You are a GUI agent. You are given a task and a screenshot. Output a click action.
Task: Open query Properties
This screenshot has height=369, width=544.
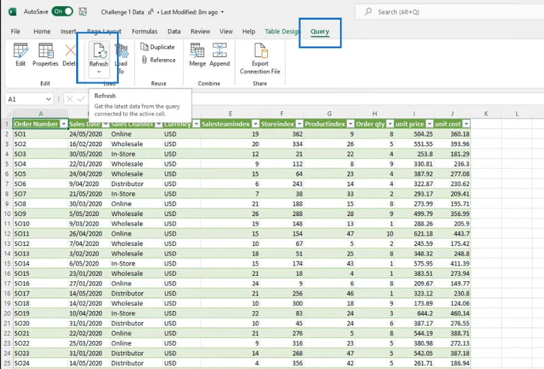46,54
